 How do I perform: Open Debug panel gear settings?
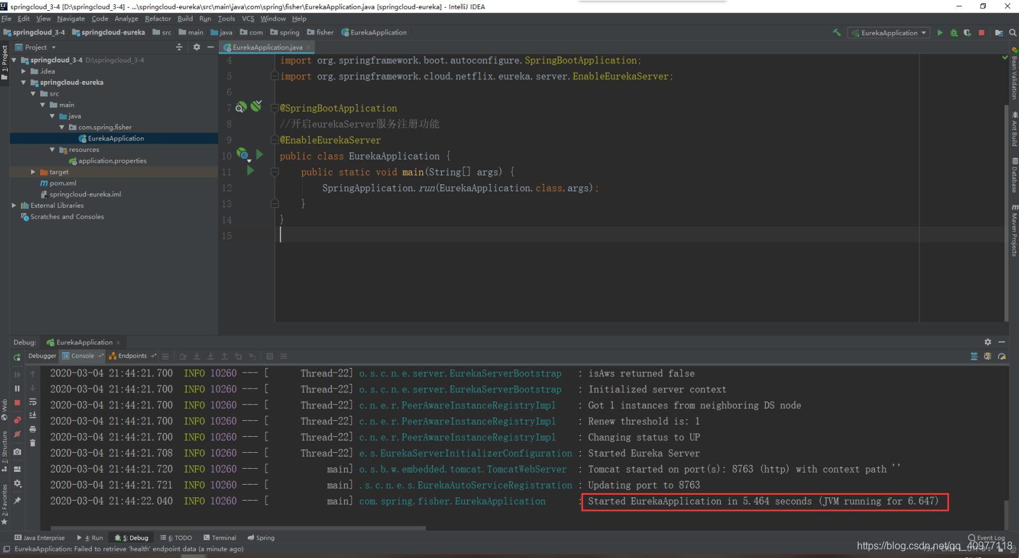pyautogui.click(x=988, y=342)
